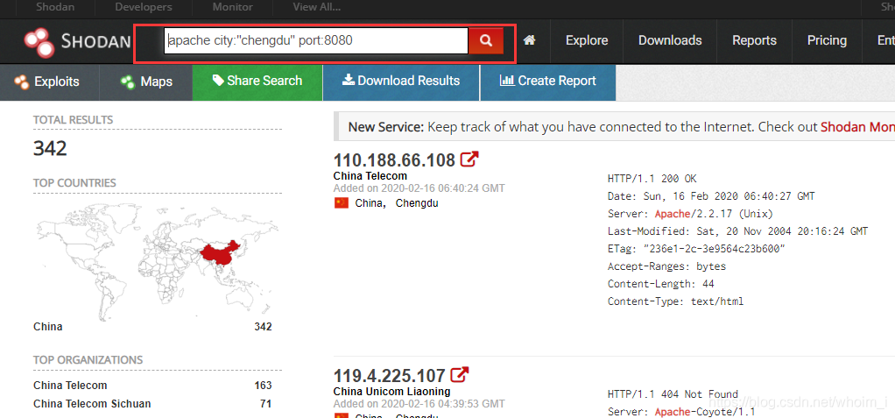Screen dimensions: 895x418
Task: Click the China flag beside China, Chengdu
Action: point(342,202)
